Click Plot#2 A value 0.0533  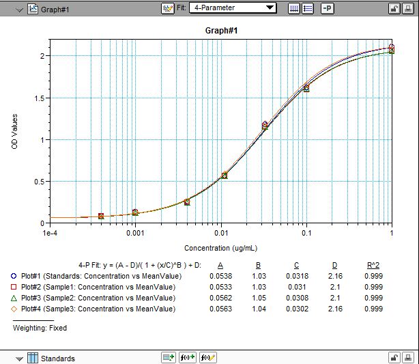(x=220, y=287)
